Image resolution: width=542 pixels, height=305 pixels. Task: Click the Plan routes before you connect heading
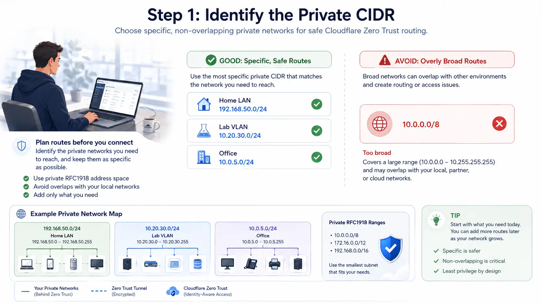point(84,142)
